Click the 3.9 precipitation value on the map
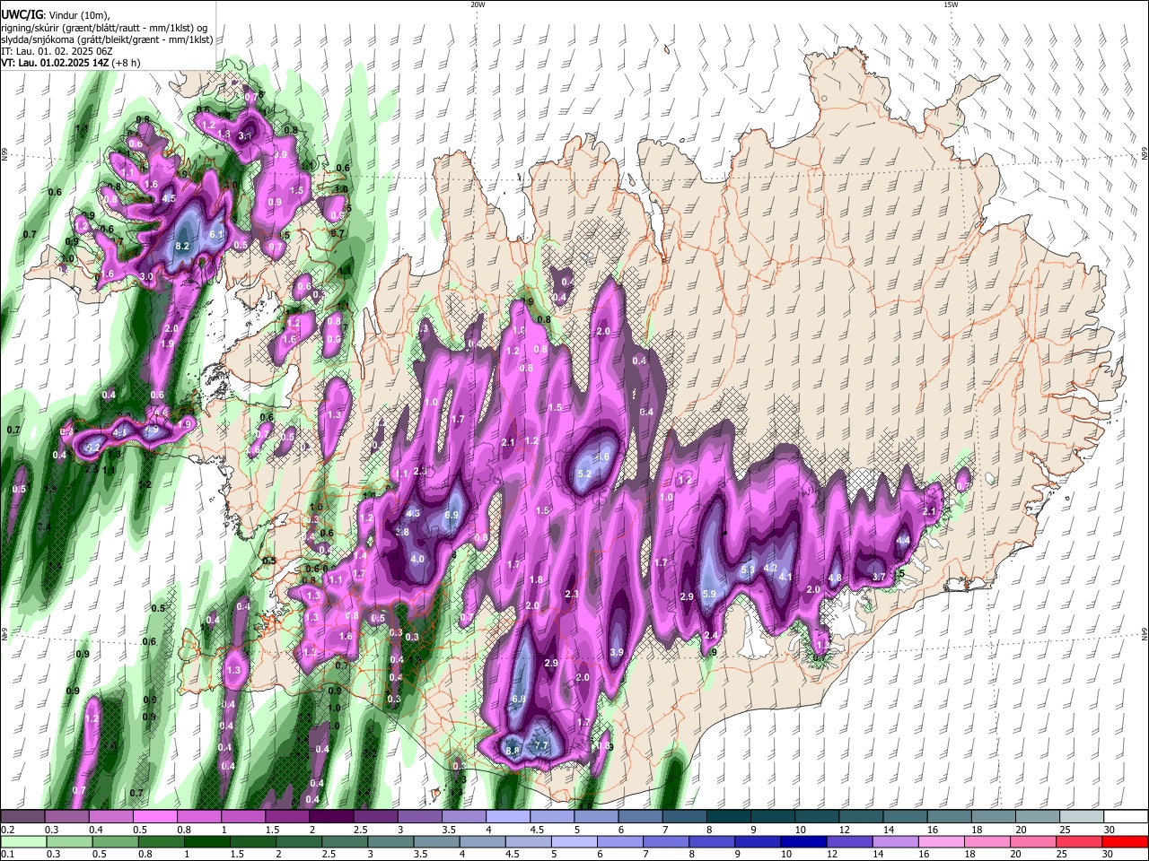The height and width of the screenshot is (861, 1149). [x=617, y=652]
